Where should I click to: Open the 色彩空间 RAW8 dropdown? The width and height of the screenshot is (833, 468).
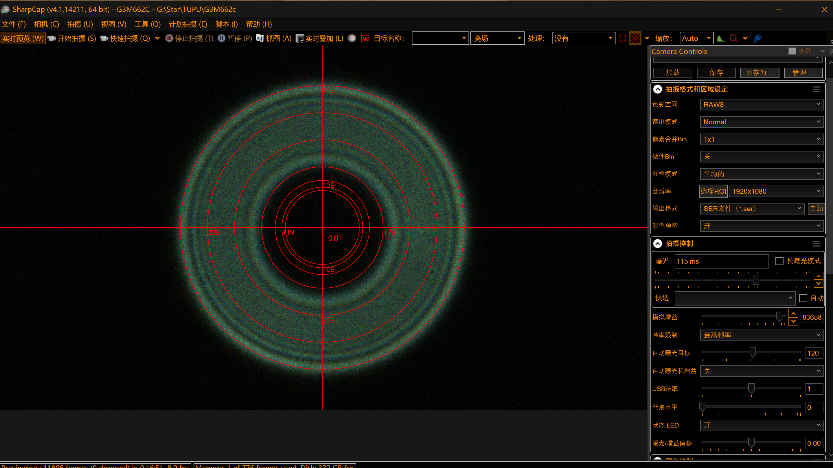coord(762,104)
